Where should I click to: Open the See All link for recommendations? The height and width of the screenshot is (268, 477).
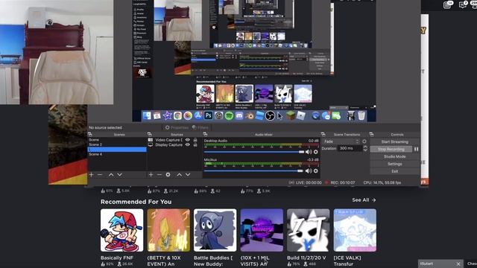click(x=364, y=200)
